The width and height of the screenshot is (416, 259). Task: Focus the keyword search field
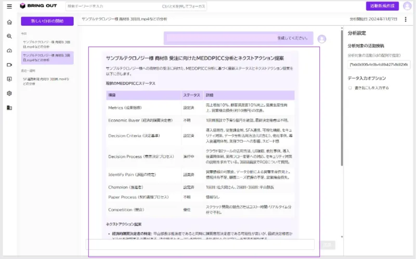point(136,6)
